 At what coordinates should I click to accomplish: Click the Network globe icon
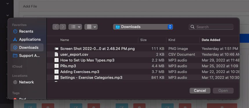(x=15, y=82)
